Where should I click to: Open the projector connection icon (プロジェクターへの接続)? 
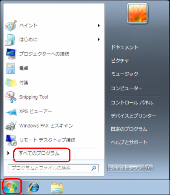coord(11,54)
